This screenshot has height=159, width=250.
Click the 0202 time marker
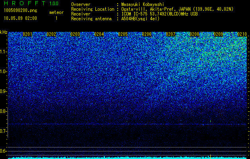[51, 34]
